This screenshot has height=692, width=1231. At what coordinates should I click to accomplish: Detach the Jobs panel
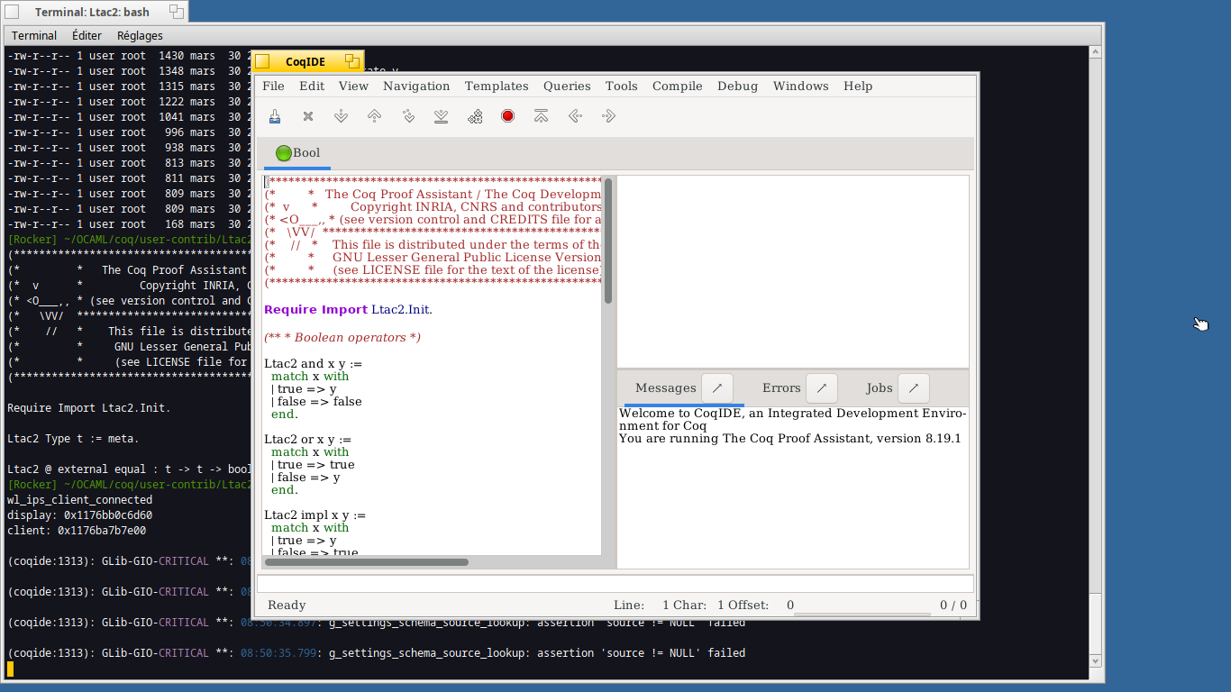tap(913, 388)
